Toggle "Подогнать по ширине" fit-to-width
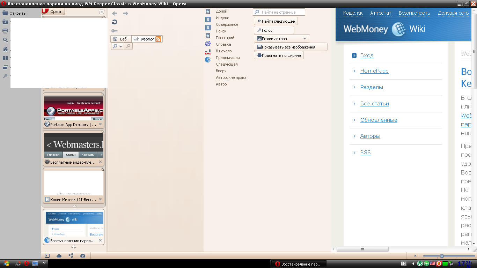Screen dimensions: 477x268 coord(279,55)
